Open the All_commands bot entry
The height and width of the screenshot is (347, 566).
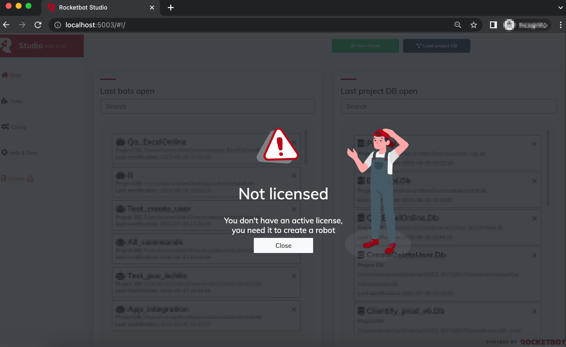point(206,249)
